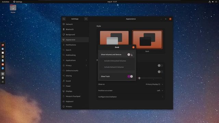Open the Settings app menu in top bar
This screenshot has width=219, height=123.
(x=17, y=2)
